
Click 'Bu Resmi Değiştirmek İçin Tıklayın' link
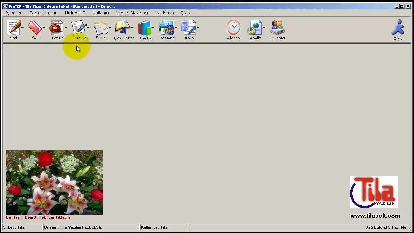pos(38,217)
